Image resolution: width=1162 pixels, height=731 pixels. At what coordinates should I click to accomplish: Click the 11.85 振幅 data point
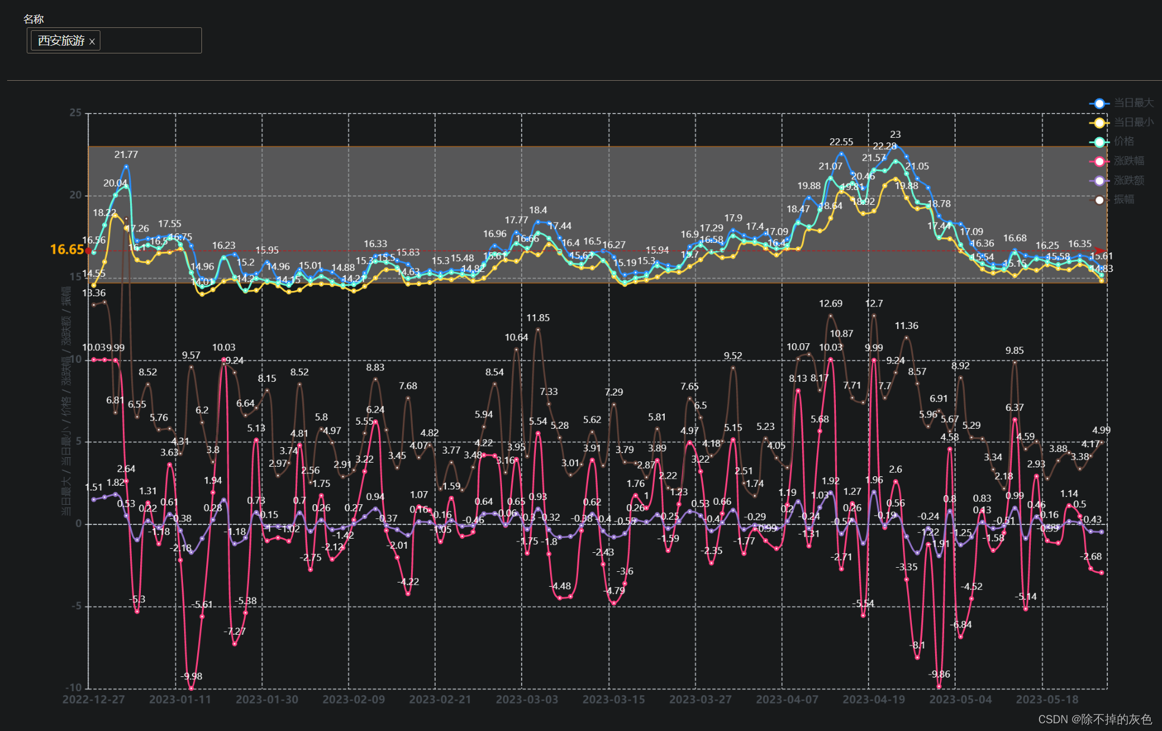(x=538, y=329)
